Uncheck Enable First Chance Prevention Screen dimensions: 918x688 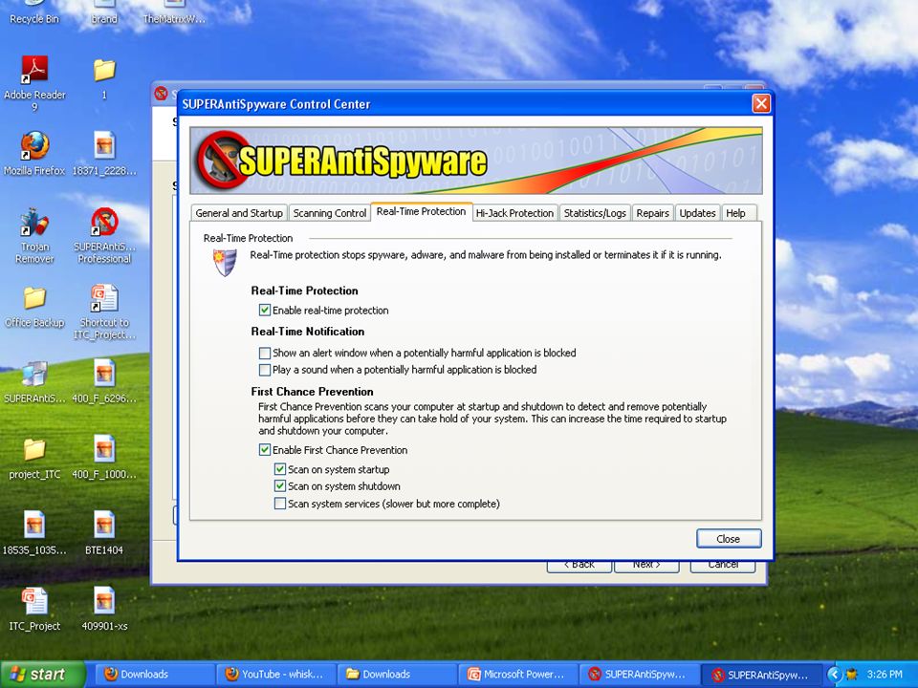pos(265,450)
